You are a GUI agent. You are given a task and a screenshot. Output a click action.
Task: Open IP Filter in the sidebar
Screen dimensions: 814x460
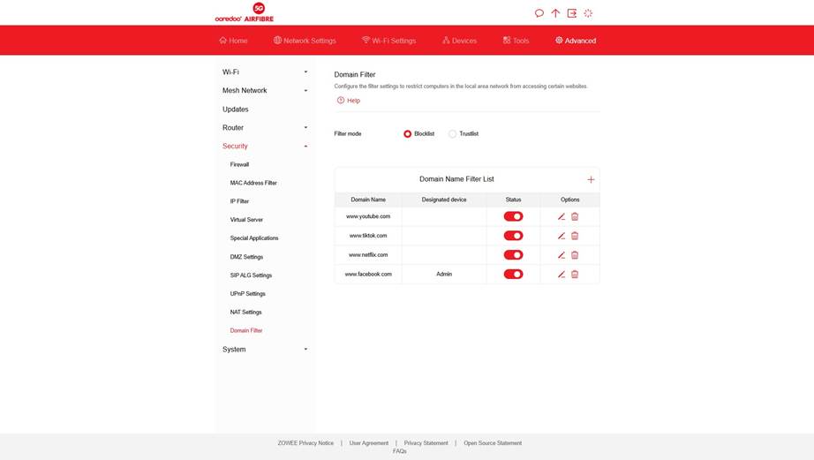pyautogui.click(x=239, y=201)
